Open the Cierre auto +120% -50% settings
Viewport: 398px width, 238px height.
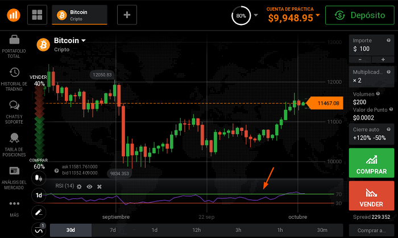point(372,134)
